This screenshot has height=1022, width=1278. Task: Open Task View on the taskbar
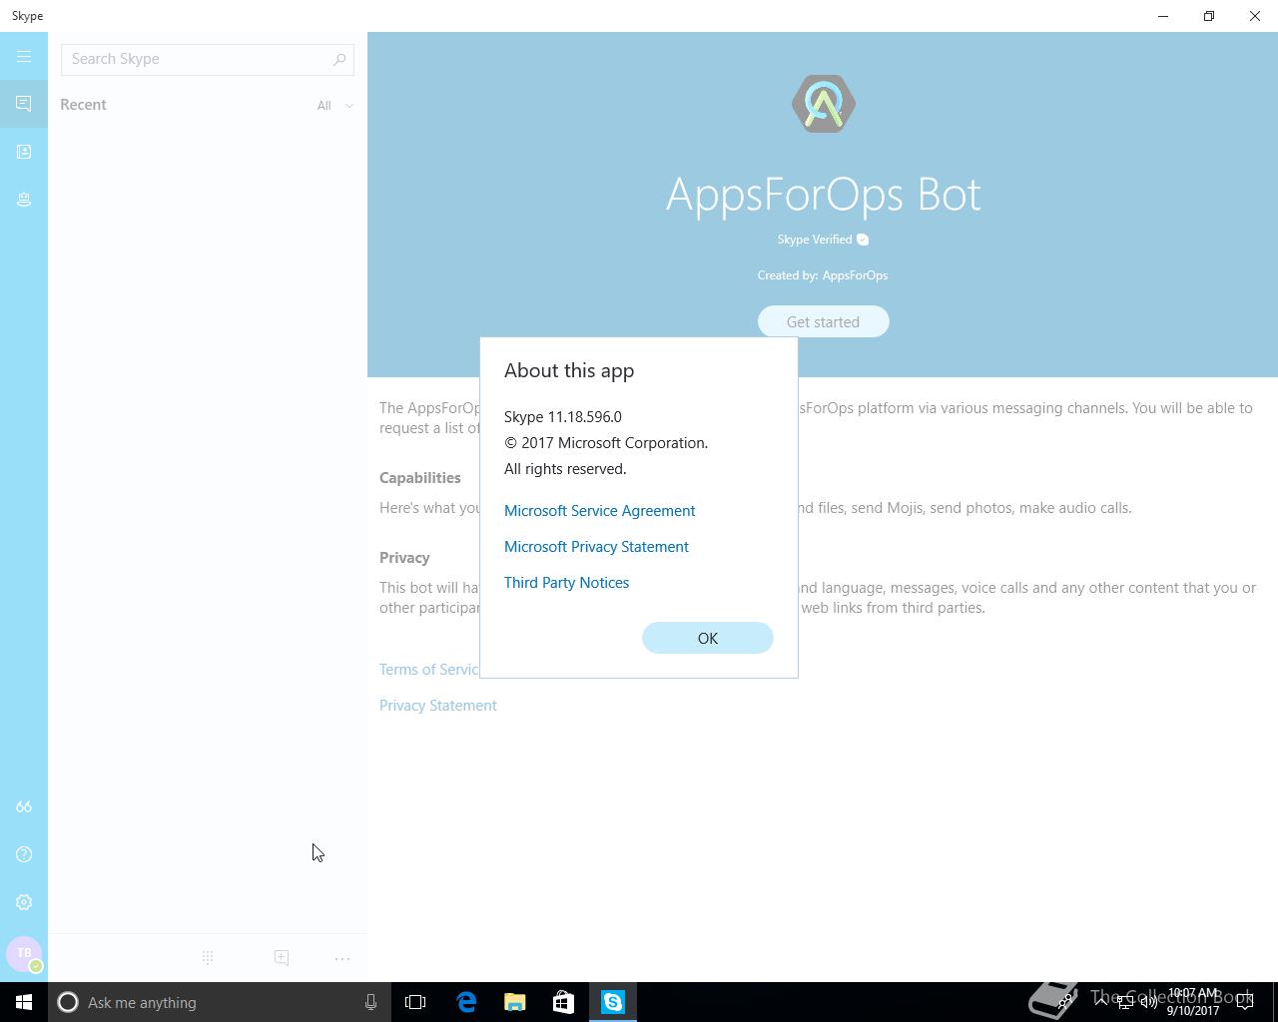[x=415, y=1002]
